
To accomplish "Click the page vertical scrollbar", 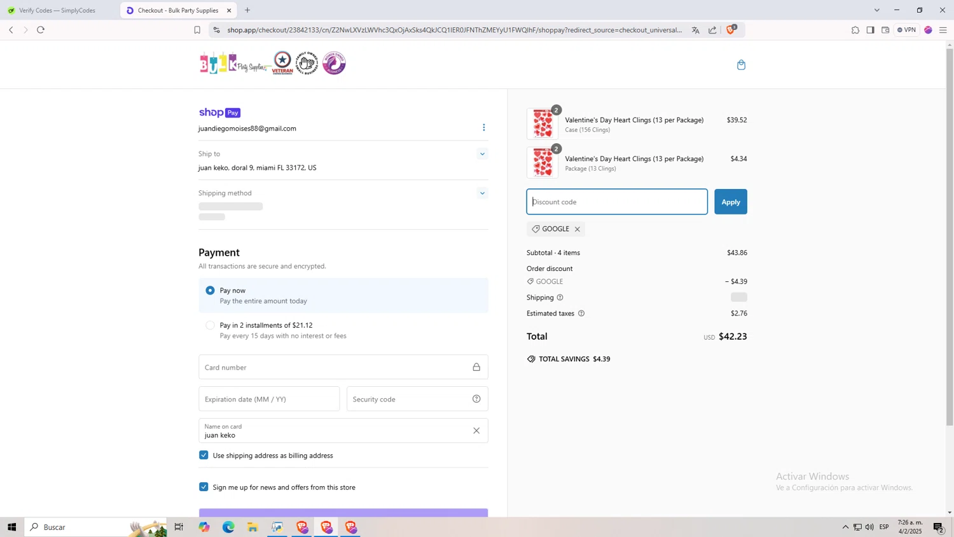I will [950, 235].
